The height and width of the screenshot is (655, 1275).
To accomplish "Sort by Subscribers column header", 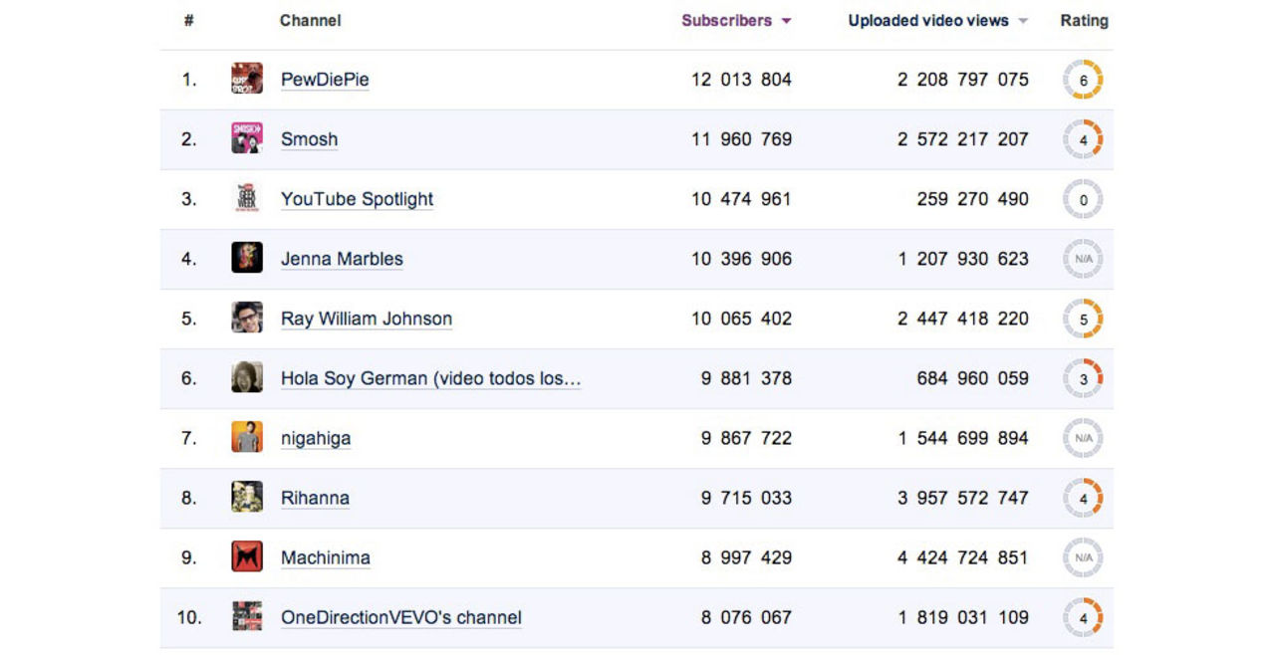I will [726, 21].
